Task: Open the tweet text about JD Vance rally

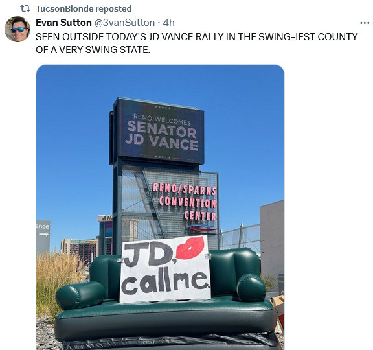Action: point(196,43)
